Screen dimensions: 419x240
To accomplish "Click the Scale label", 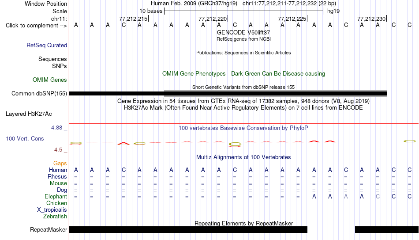I will [60, 11].
